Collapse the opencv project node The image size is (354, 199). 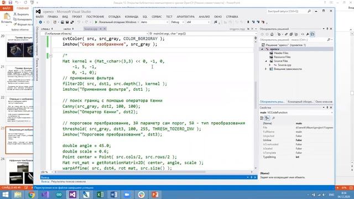(x=262, y=49)
